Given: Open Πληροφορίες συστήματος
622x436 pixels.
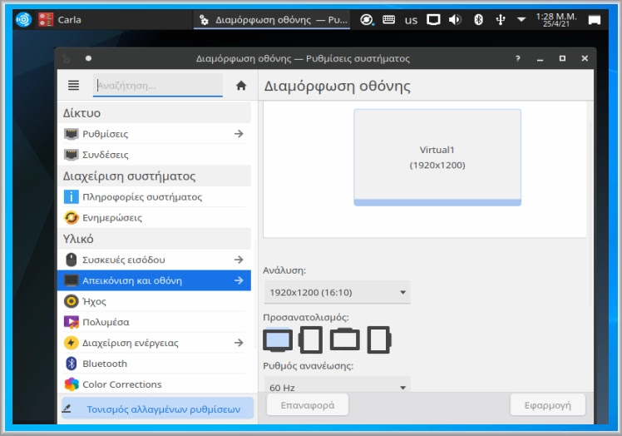Looking at the screenshot, I should [x=154, y=197].
